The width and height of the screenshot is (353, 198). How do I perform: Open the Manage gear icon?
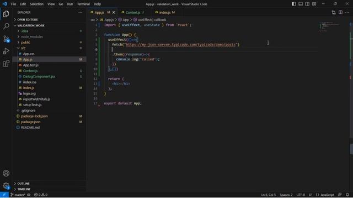point(6,186)
